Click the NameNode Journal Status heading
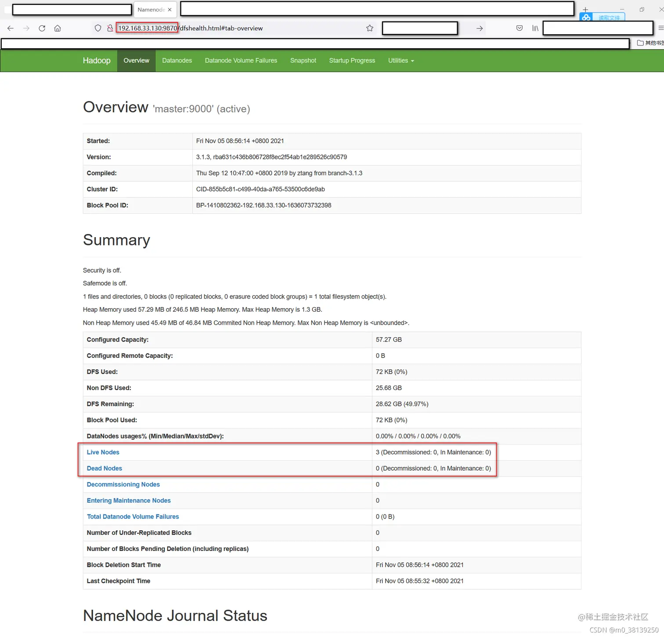The height and width of the screenshot is (637, 664). tap(175, 616)
